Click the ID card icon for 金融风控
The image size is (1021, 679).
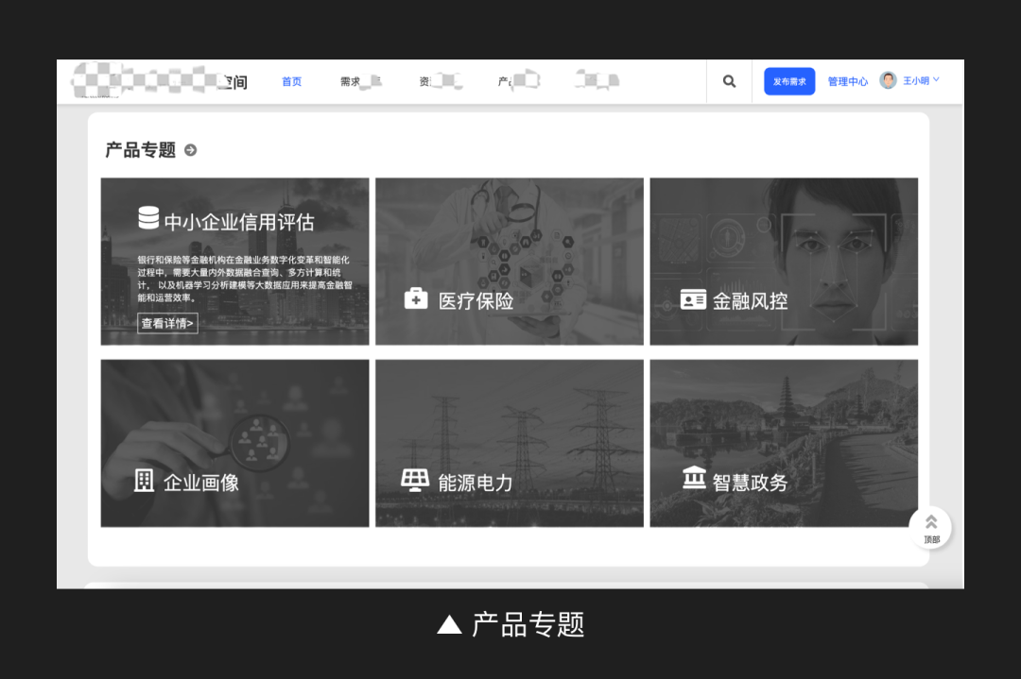693,300
